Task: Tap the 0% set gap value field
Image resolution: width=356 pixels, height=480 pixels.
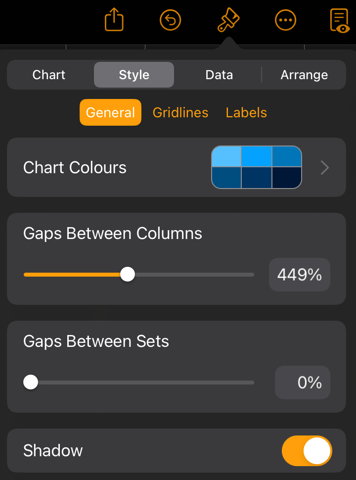Action: click(303, 383)
